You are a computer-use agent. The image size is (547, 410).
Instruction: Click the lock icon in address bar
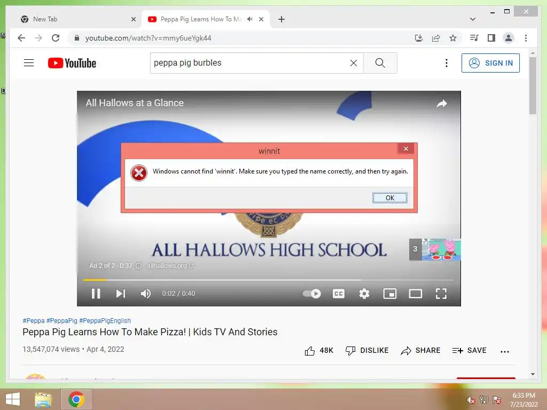[x=77, y=38]
